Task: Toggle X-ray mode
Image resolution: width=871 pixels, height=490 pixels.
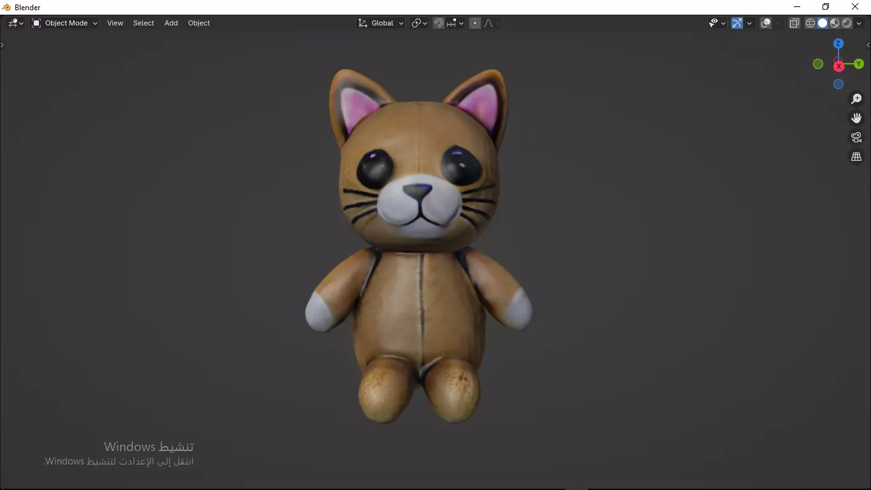Action: pos(794,23)
